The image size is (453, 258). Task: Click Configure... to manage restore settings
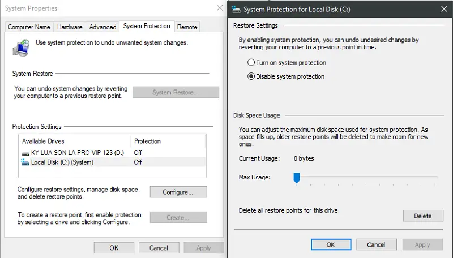click(178, 192)
